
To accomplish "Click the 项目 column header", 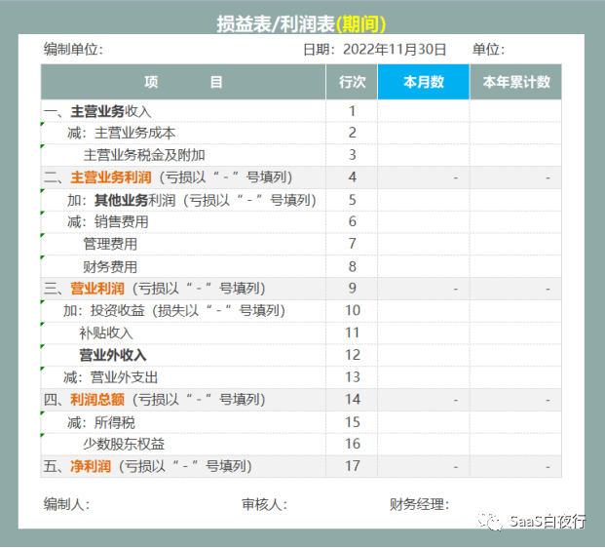I will click(x=183, y=82).
